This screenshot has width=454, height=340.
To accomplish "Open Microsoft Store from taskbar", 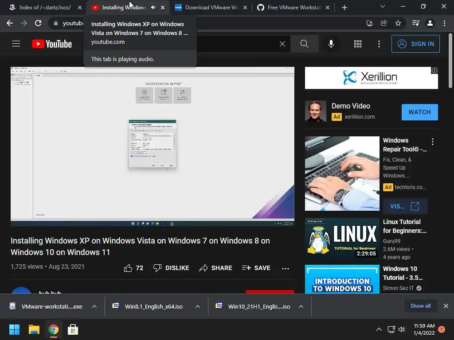I will pyautogui.click(x=73, y=329).
